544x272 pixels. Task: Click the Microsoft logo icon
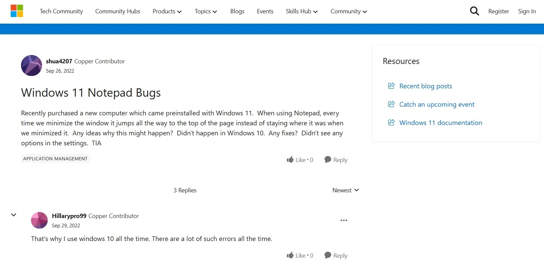pyautogui.click(x=17, y=11)
